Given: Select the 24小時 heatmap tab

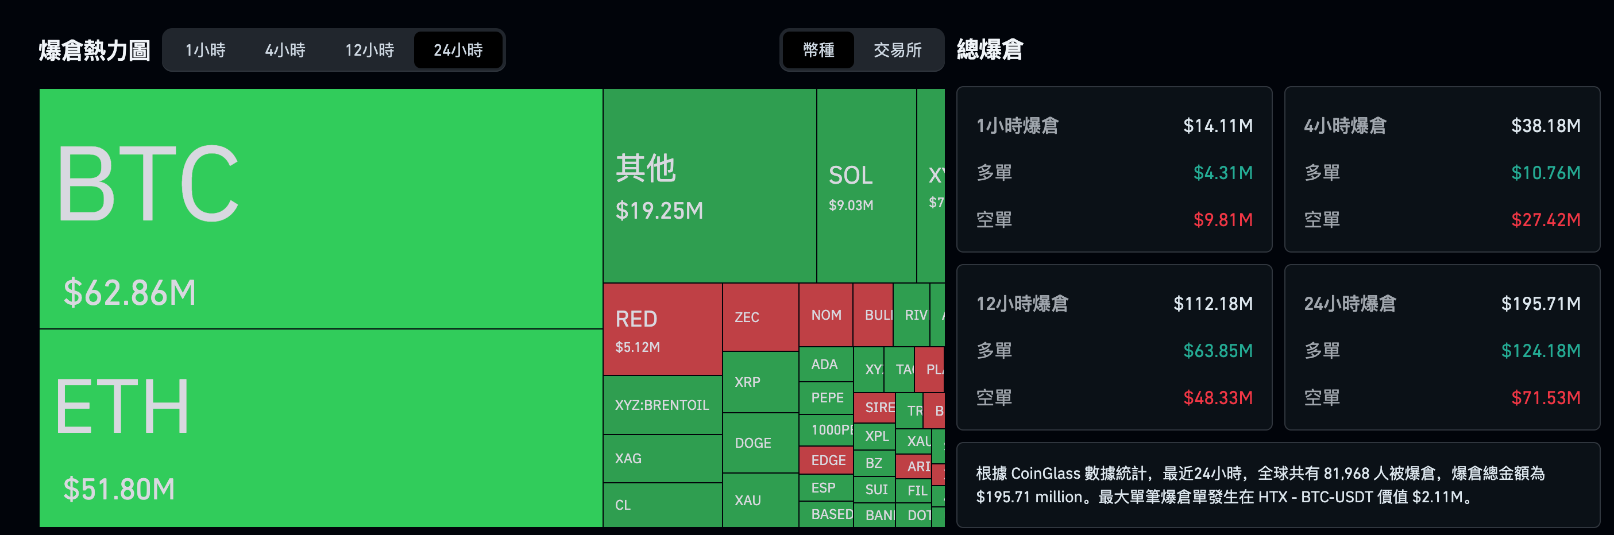Looking at the screenshot, I should coord(458,50).
